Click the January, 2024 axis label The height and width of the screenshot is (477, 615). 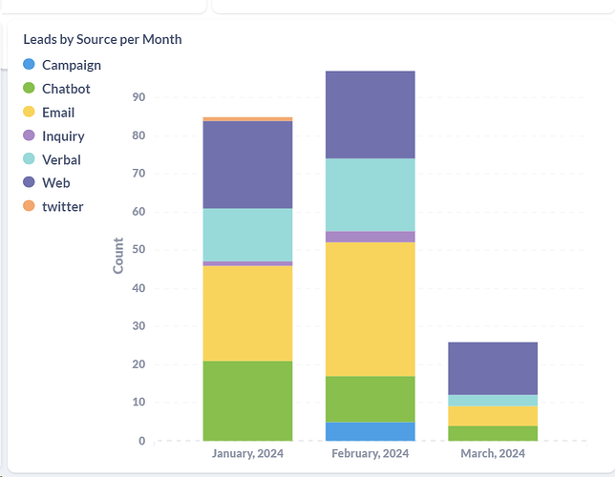click(x=247, y=453)
